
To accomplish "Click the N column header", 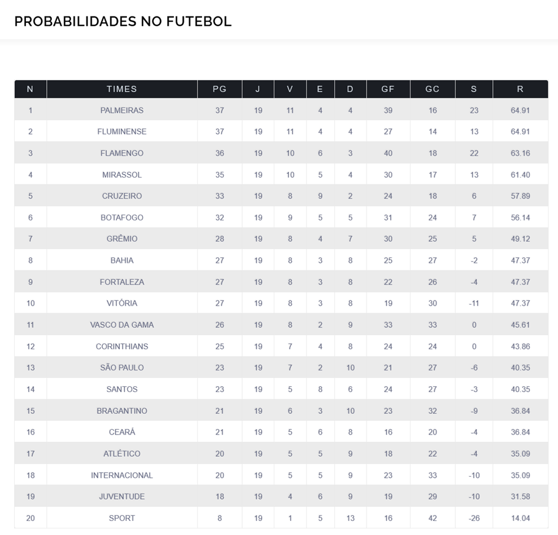I will 30,89.
